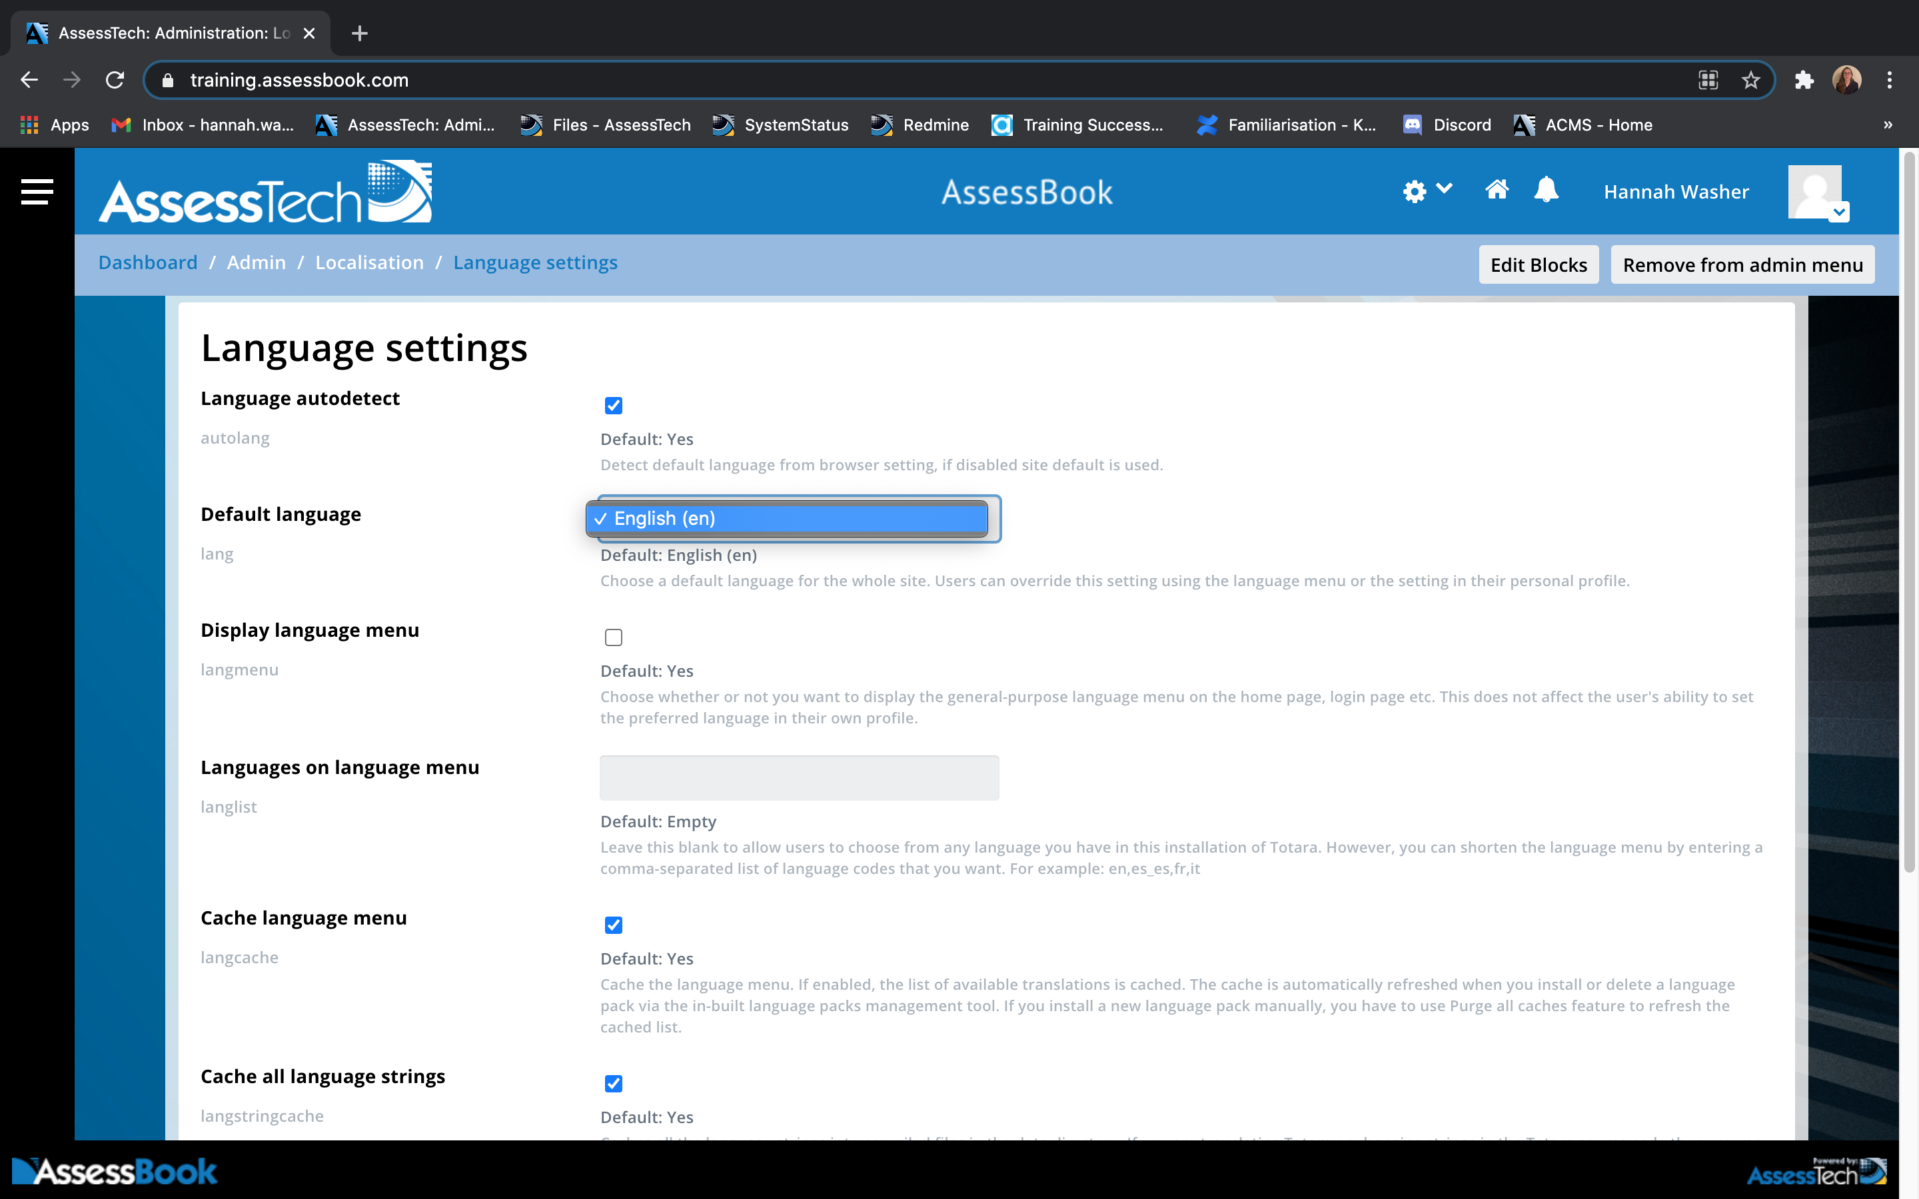Click Language settings breadcrumb
This screenshot has width=1919, height=1199.
coord(535,262)
